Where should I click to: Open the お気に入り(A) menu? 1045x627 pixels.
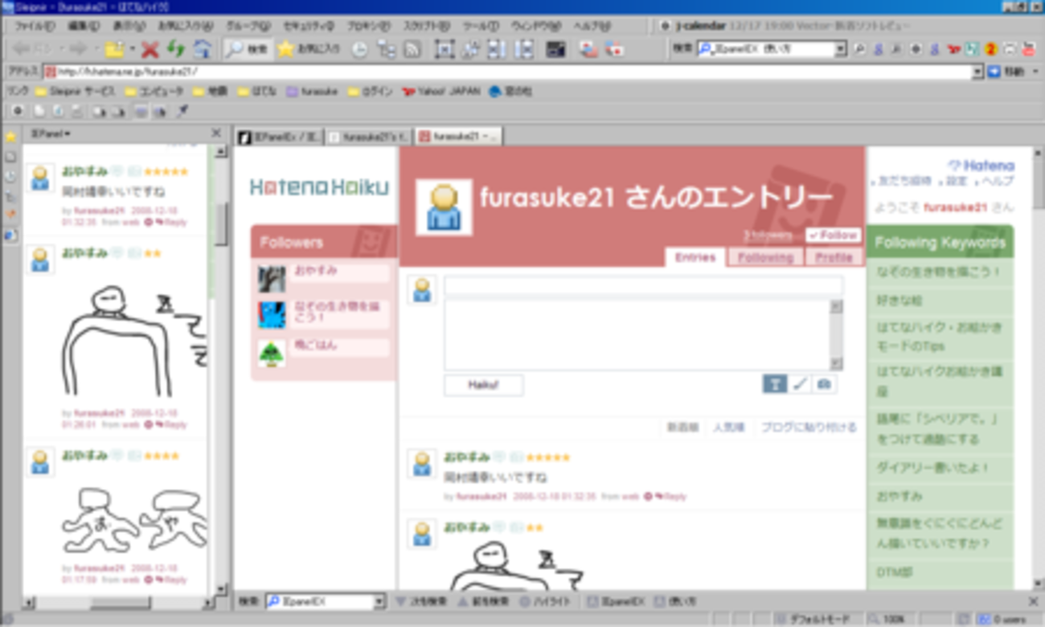click(x=185, y=27)
